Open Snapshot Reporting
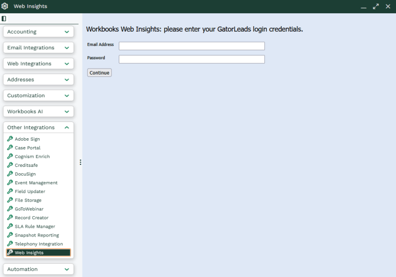Viewport: 396px width, 277px height. (x=37, y=235)
